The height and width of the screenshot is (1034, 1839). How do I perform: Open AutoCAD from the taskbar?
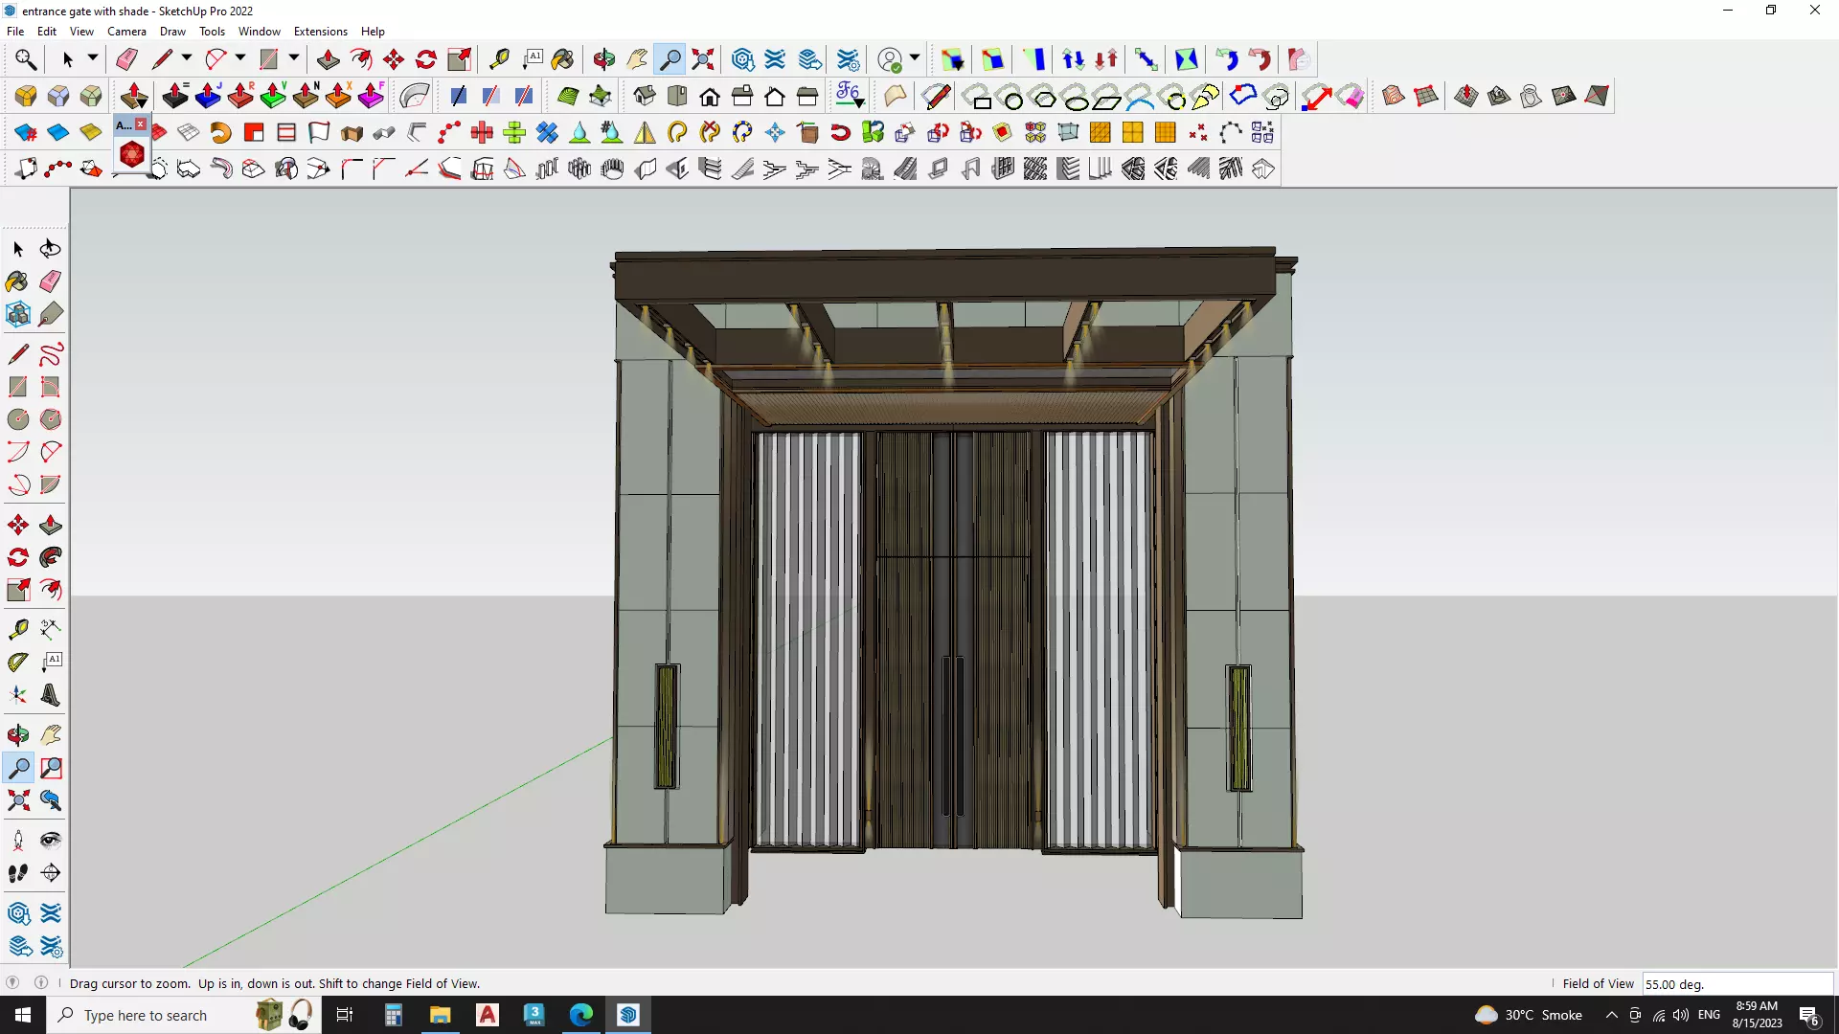click(488, 1015)
